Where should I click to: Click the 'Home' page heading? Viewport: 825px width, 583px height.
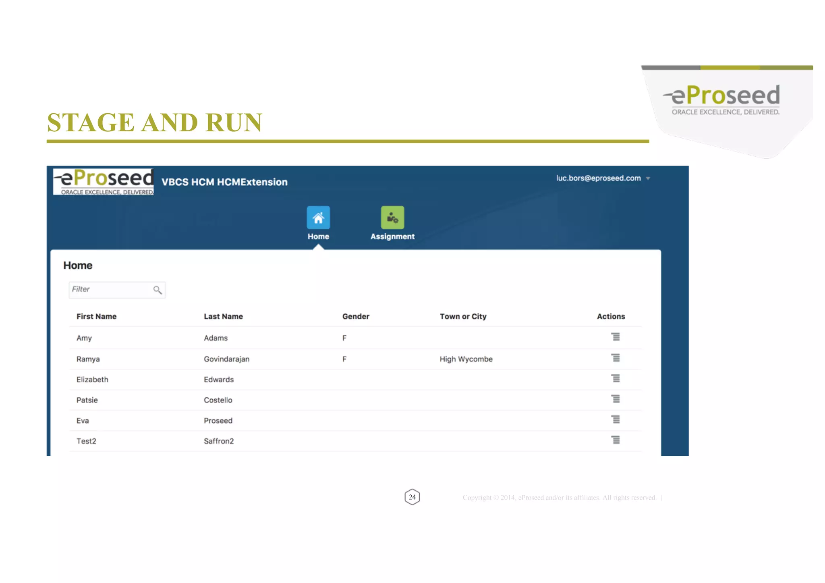click(x=78, y=266)
